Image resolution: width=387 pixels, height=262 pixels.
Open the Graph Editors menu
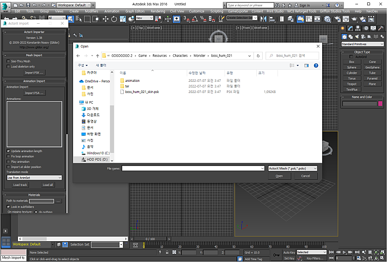[135, 11]
